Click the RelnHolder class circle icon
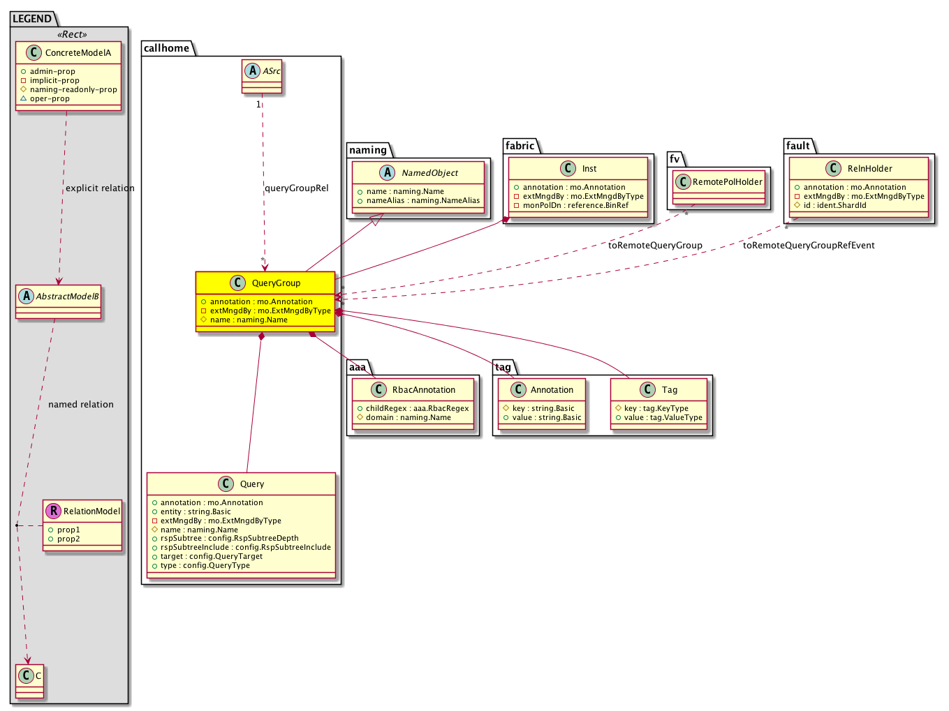The height and width of the screenshot is (711, 949). [834, 168]
